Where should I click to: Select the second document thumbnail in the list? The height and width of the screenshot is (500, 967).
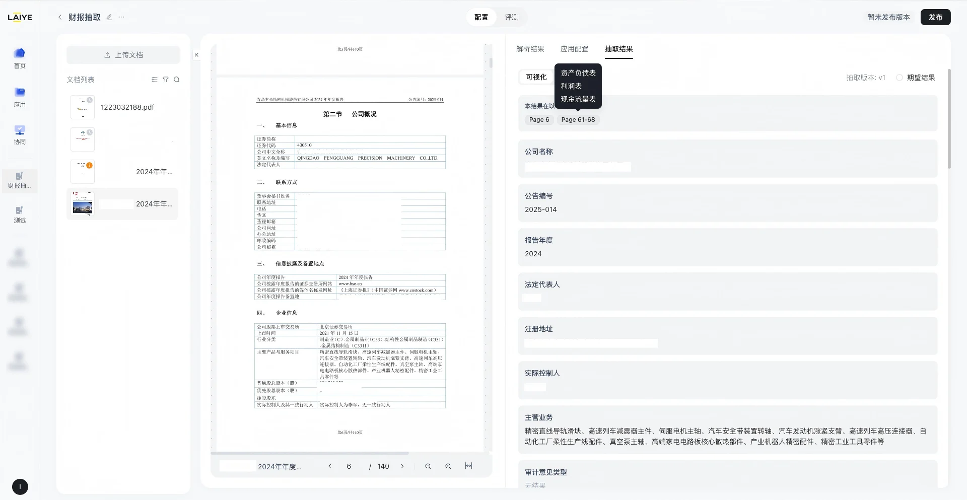tap(83, 139)
